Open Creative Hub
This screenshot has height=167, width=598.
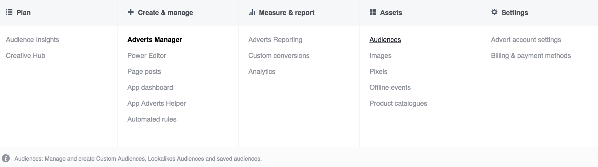(x=25, y=55)
